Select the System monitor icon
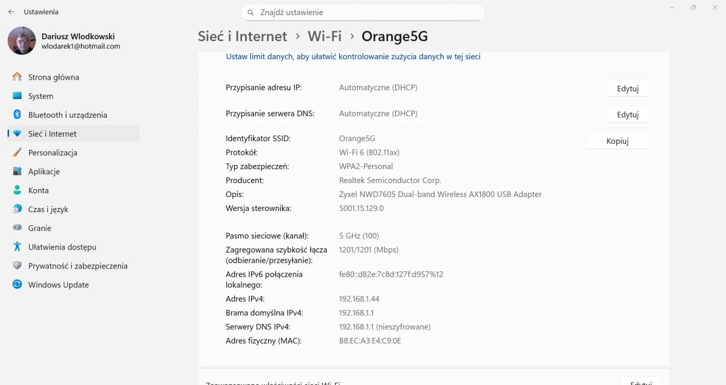 tap(17, 95)
